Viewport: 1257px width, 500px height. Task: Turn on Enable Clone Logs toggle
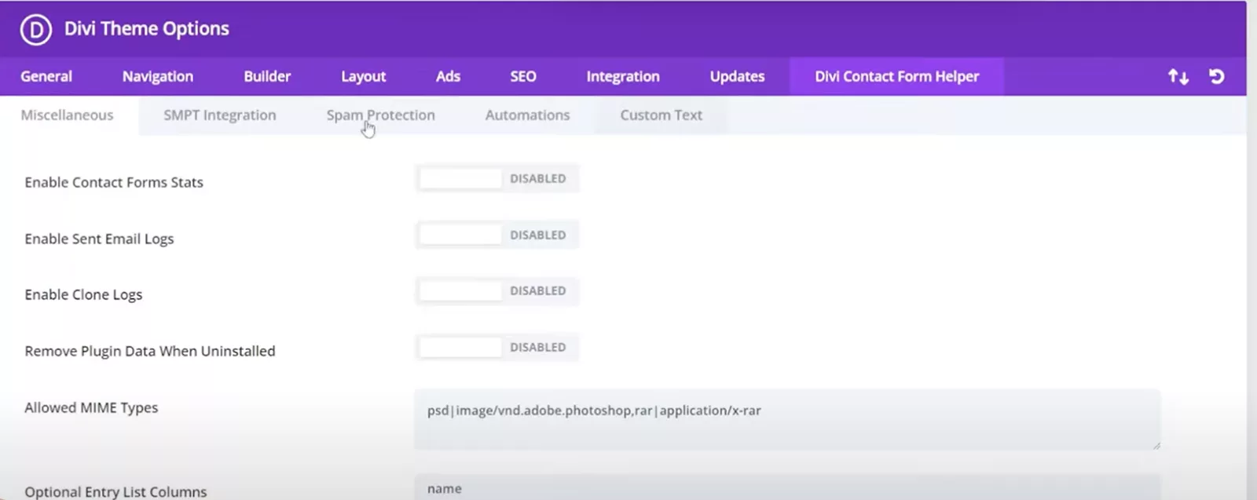pyautogui.click(x=497, y=291)
